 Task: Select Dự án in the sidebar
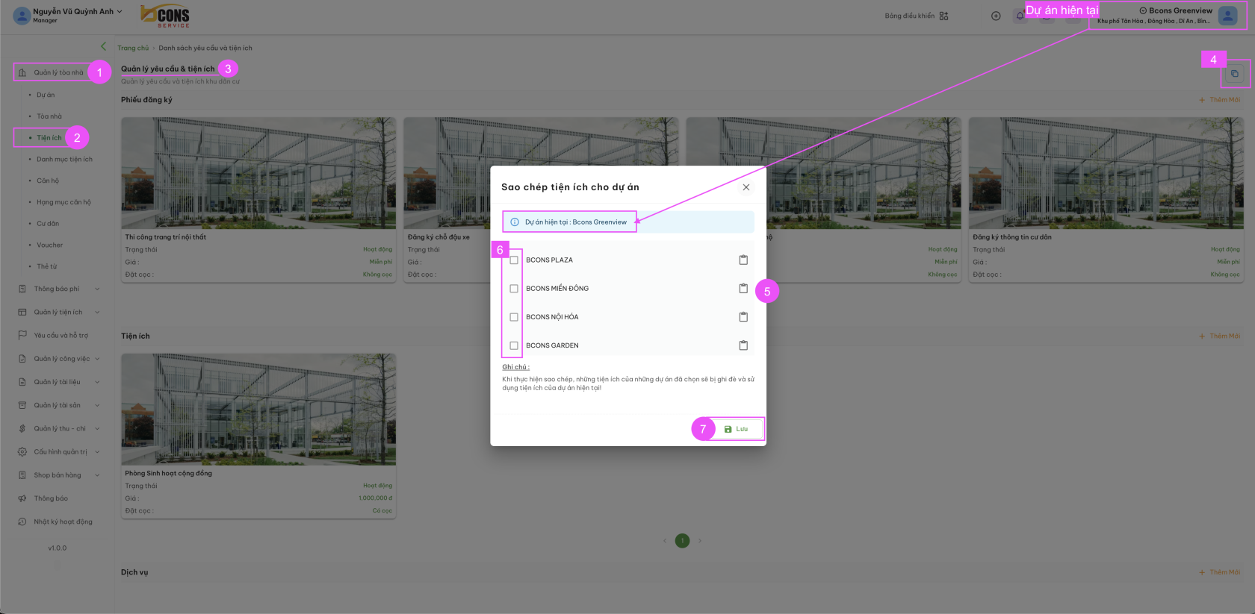[x=46, y=95]
